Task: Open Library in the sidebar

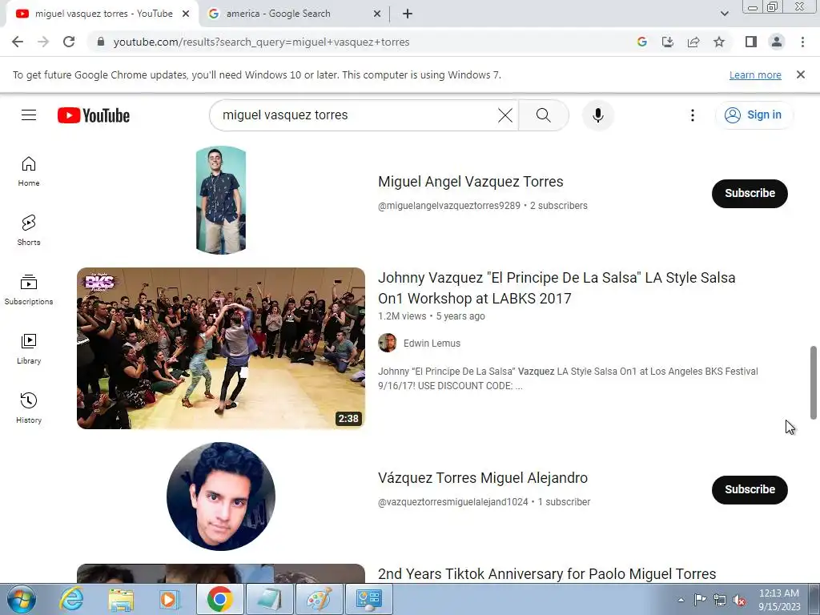Action: pos(29,349)
